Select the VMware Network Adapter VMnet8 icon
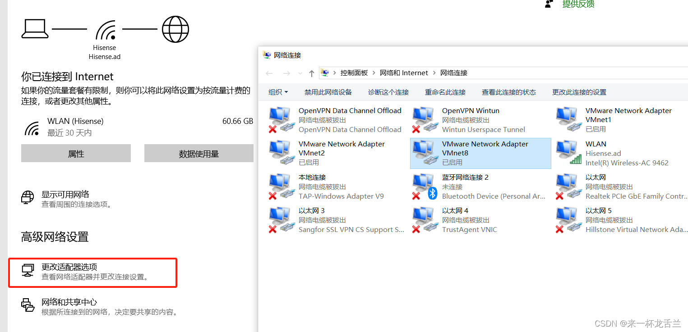Screen dimensions: 688x332 425,153
